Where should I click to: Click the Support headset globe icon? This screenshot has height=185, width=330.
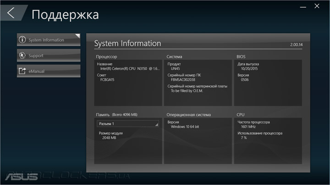[x=22, y=55]
